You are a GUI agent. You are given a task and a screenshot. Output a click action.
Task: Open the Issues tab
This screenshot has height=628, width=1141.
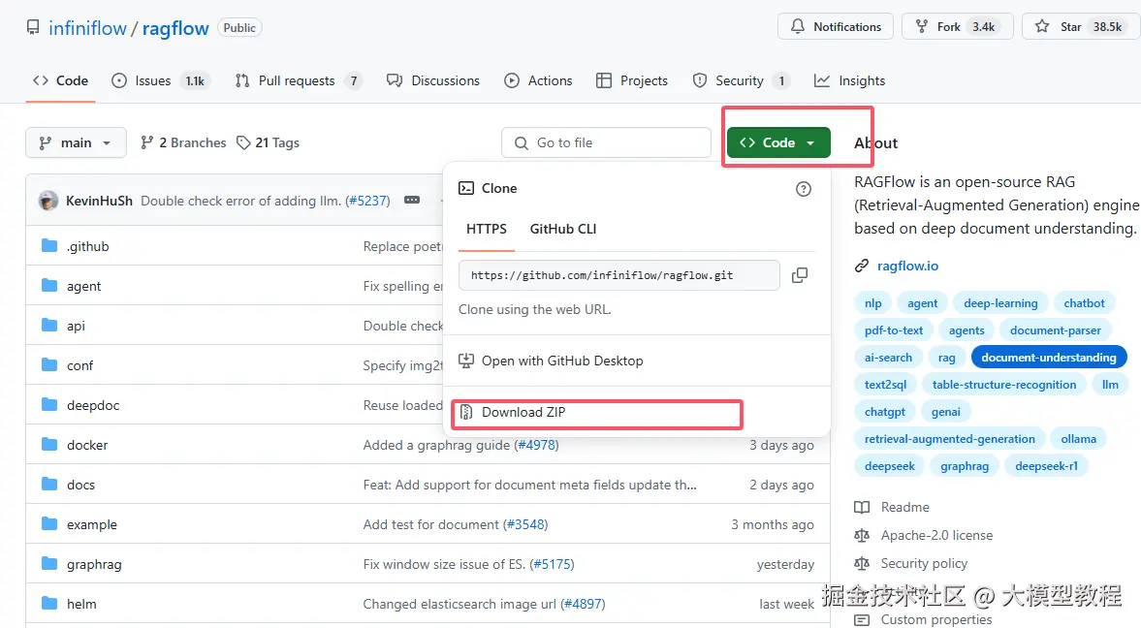[160, 80]
